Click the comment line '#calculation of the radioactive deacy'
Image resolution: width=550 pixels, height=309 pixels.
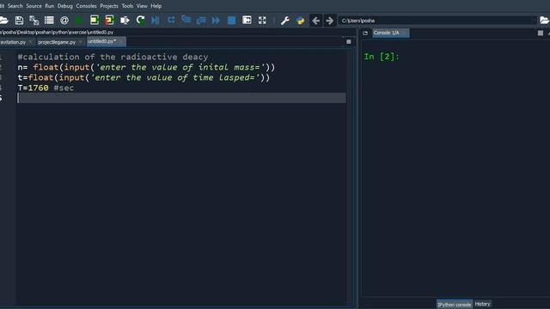(x=113, y=57)
